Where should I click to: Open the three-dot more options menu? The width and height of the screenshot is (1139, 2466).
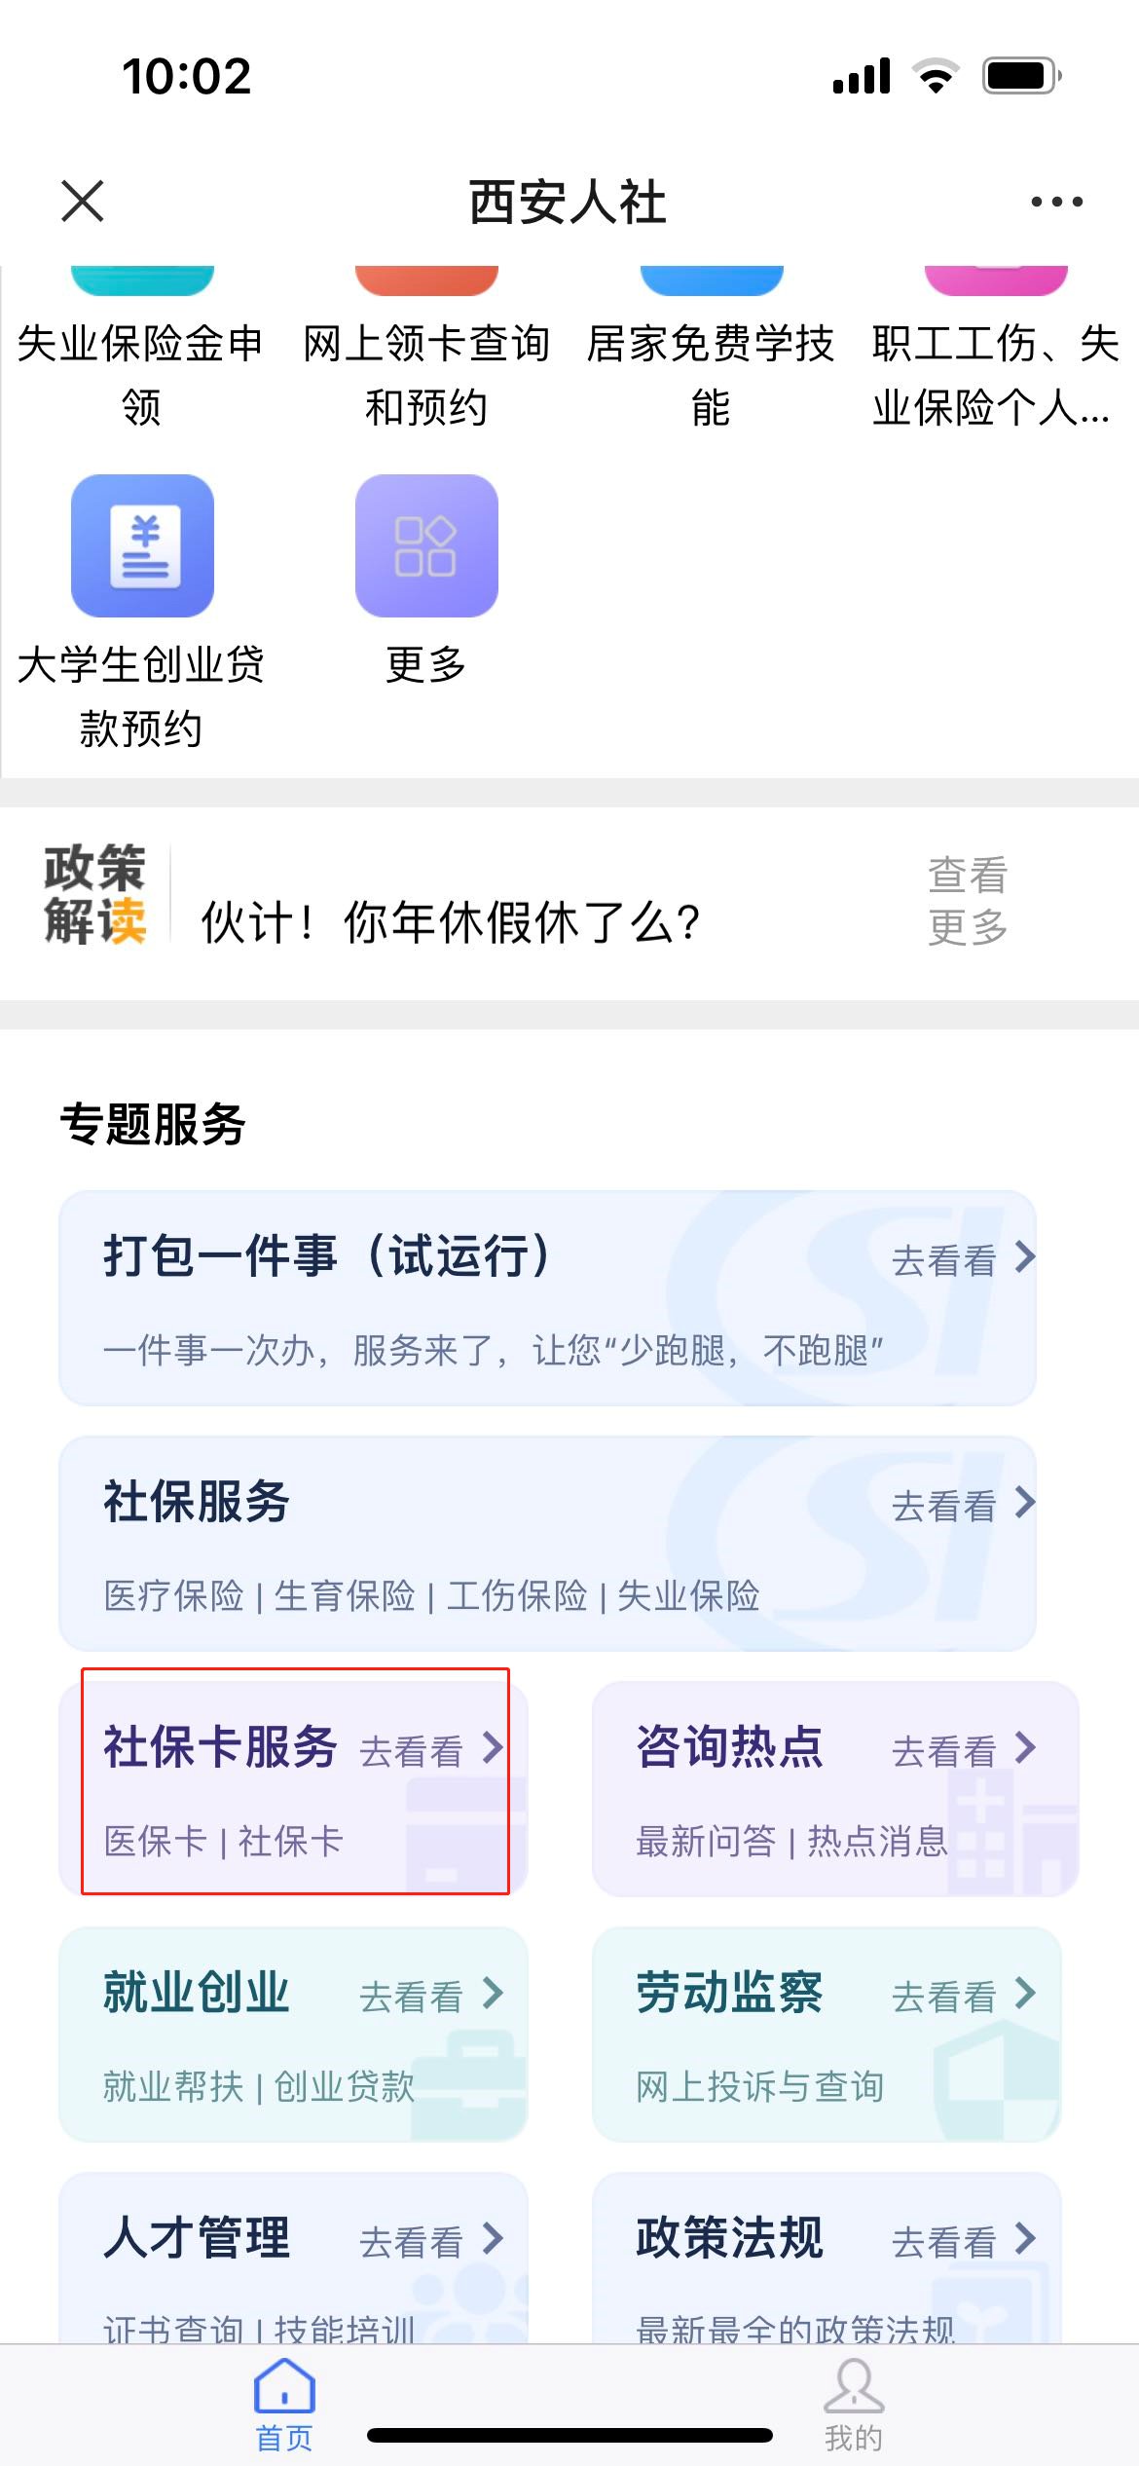point(1056,203)
